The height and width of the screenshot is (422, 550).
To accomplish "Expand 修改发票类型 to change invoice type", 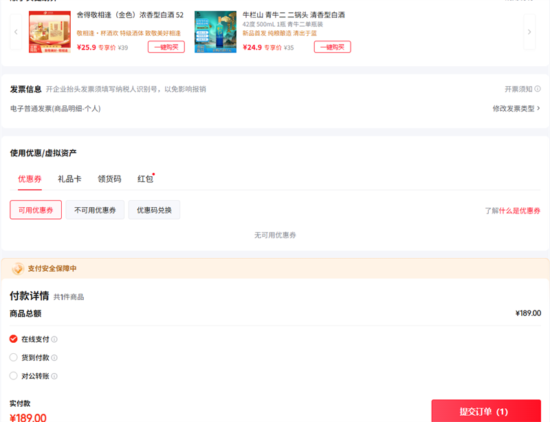I will (x=516, y=109).
